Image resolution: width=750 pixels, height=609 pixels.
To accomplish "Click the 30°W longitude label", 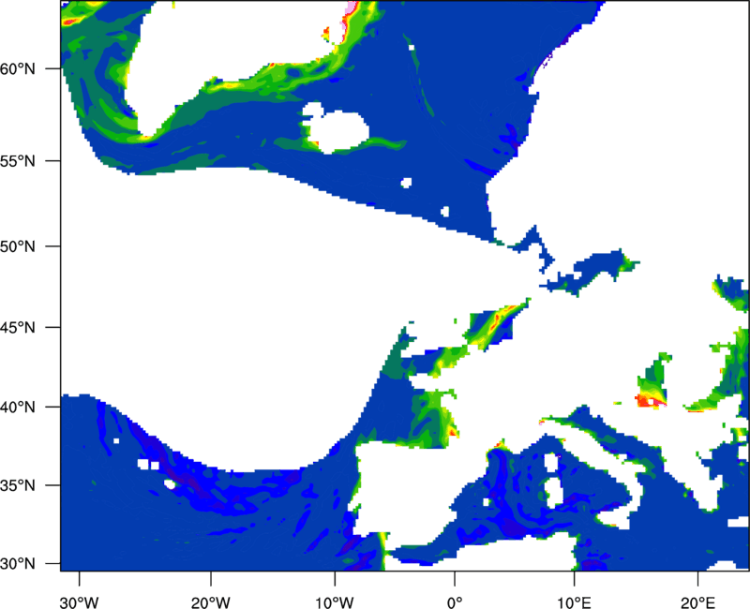I will [80, 602].
